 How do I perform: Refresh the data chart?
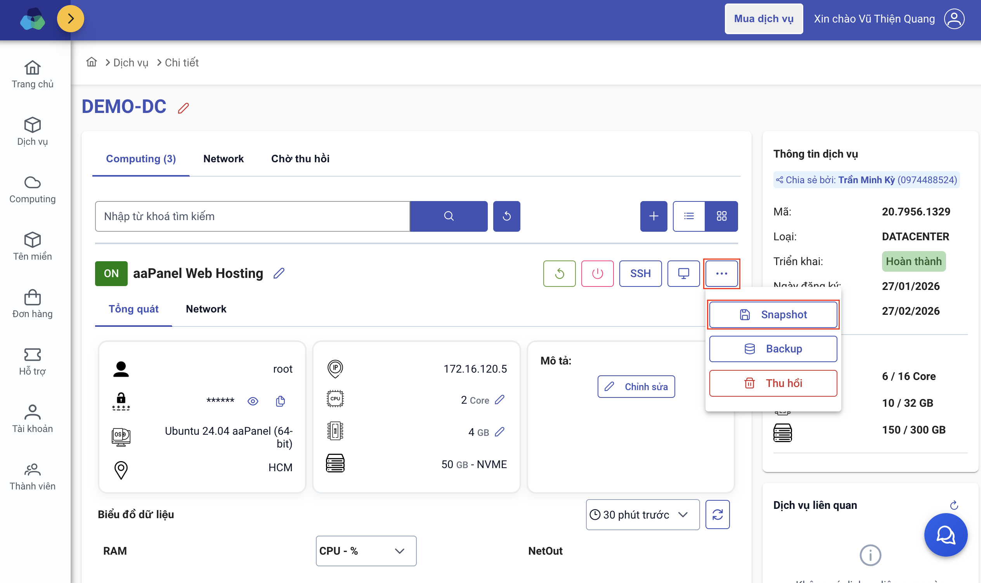tap(718, 515)
